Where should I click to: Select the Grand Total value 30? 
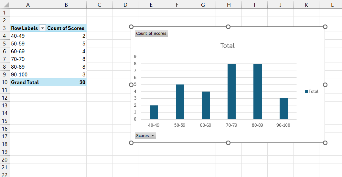[66, 82]
